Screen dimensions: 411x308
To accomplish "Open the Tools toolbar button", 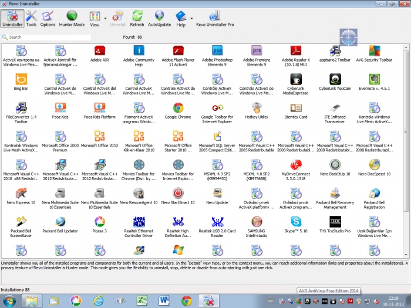I will click(31, 19).
